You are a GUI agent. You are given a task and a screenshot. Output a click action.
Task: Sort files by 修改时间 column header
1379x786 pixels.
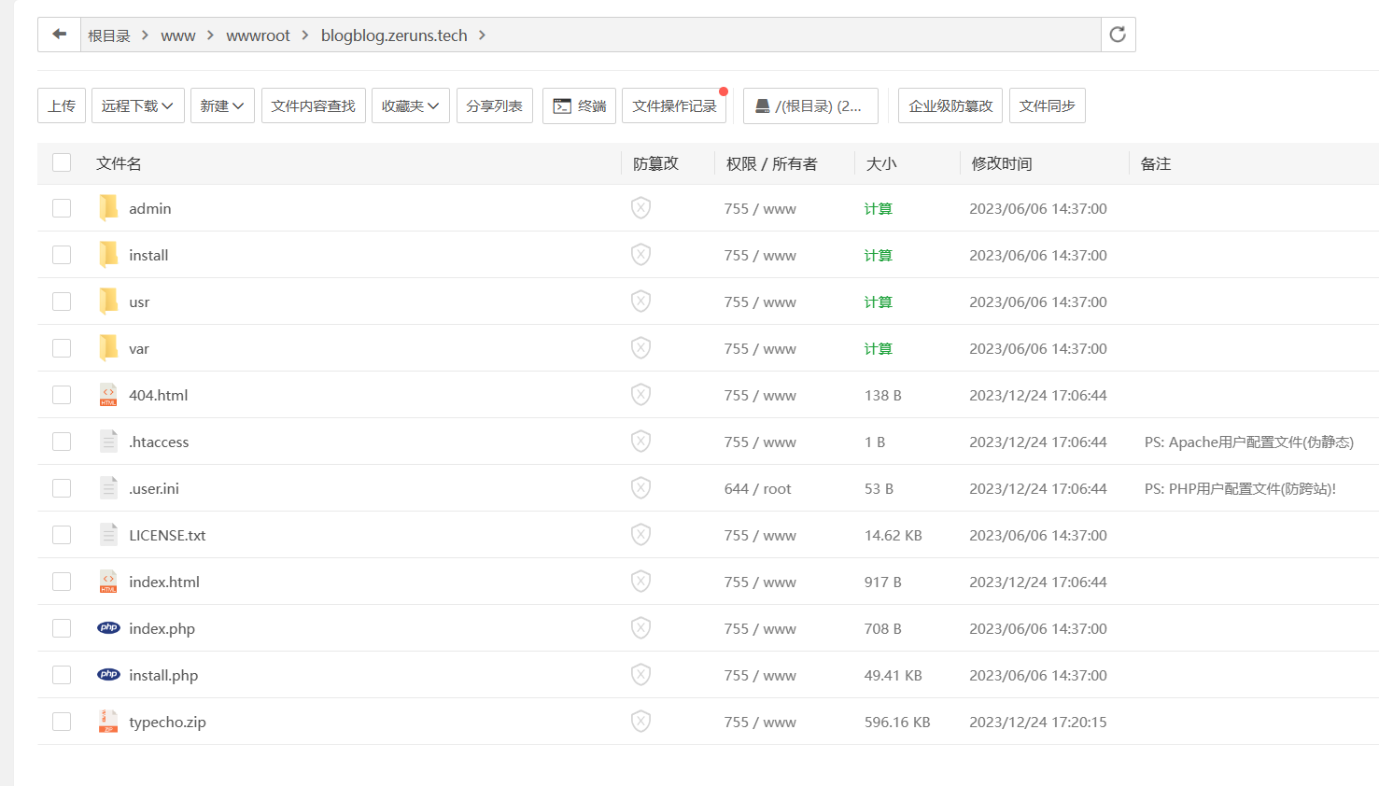point(1001,163)
